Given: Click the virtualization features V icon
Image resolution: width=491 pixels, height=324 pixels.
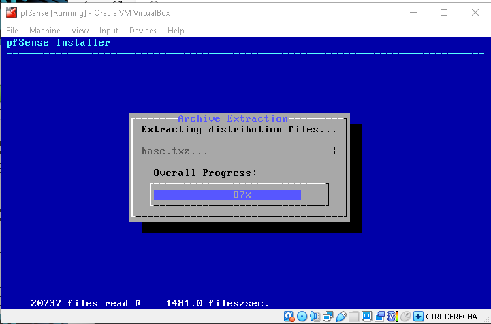Looking at the screenshot, I should (392, 317).
